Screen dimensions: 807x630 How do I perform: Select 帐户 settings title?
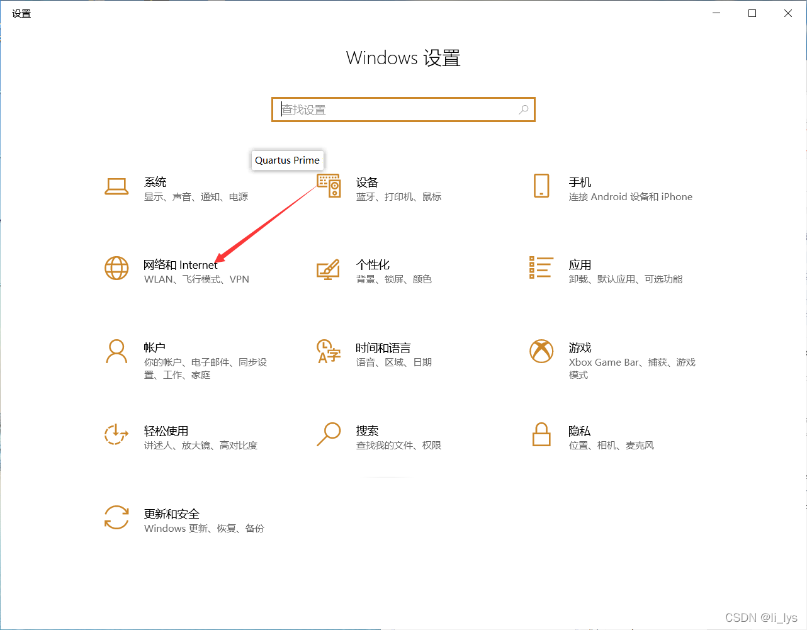point(155,347)
